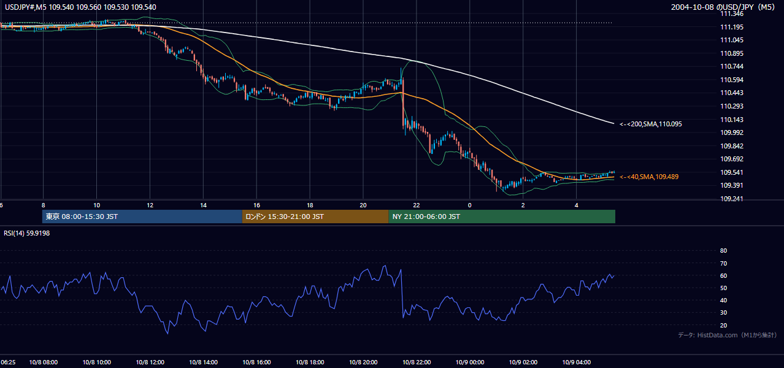This screenshot has width=784, height=368.
Task: Click the 109.541 price axis label
Action: click(x=731, y=172)
